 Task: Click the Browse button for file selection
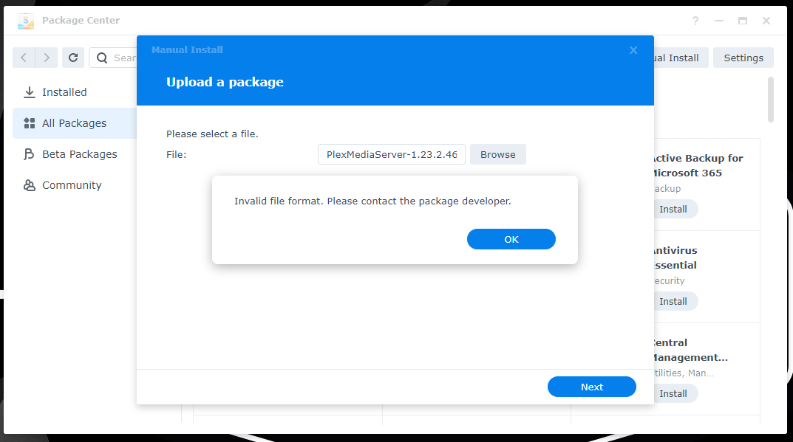[x=497, y=154]
